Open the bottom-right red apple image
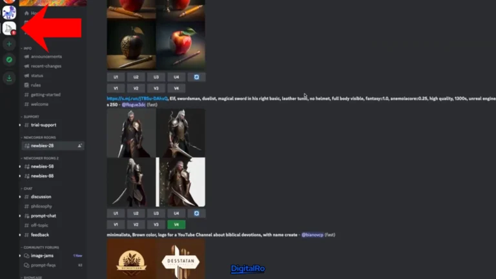 pos(181,46)
